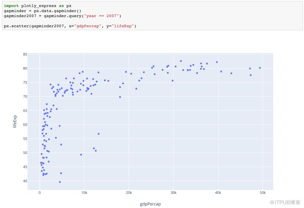Screen dimensions: 304x208
Task: Click the 60 y-axis tick label
Action: (x=25, y=124)
